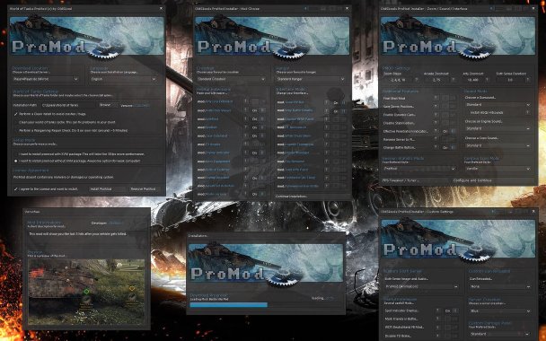Click the help icon beside Zoom Steps
Image resolution: width=546 pixels, height=341 pixels.
417,80
